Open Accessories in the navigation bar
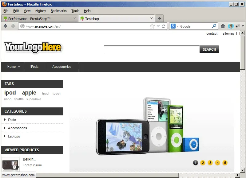The image size is (246, 178). coord(62,67)
